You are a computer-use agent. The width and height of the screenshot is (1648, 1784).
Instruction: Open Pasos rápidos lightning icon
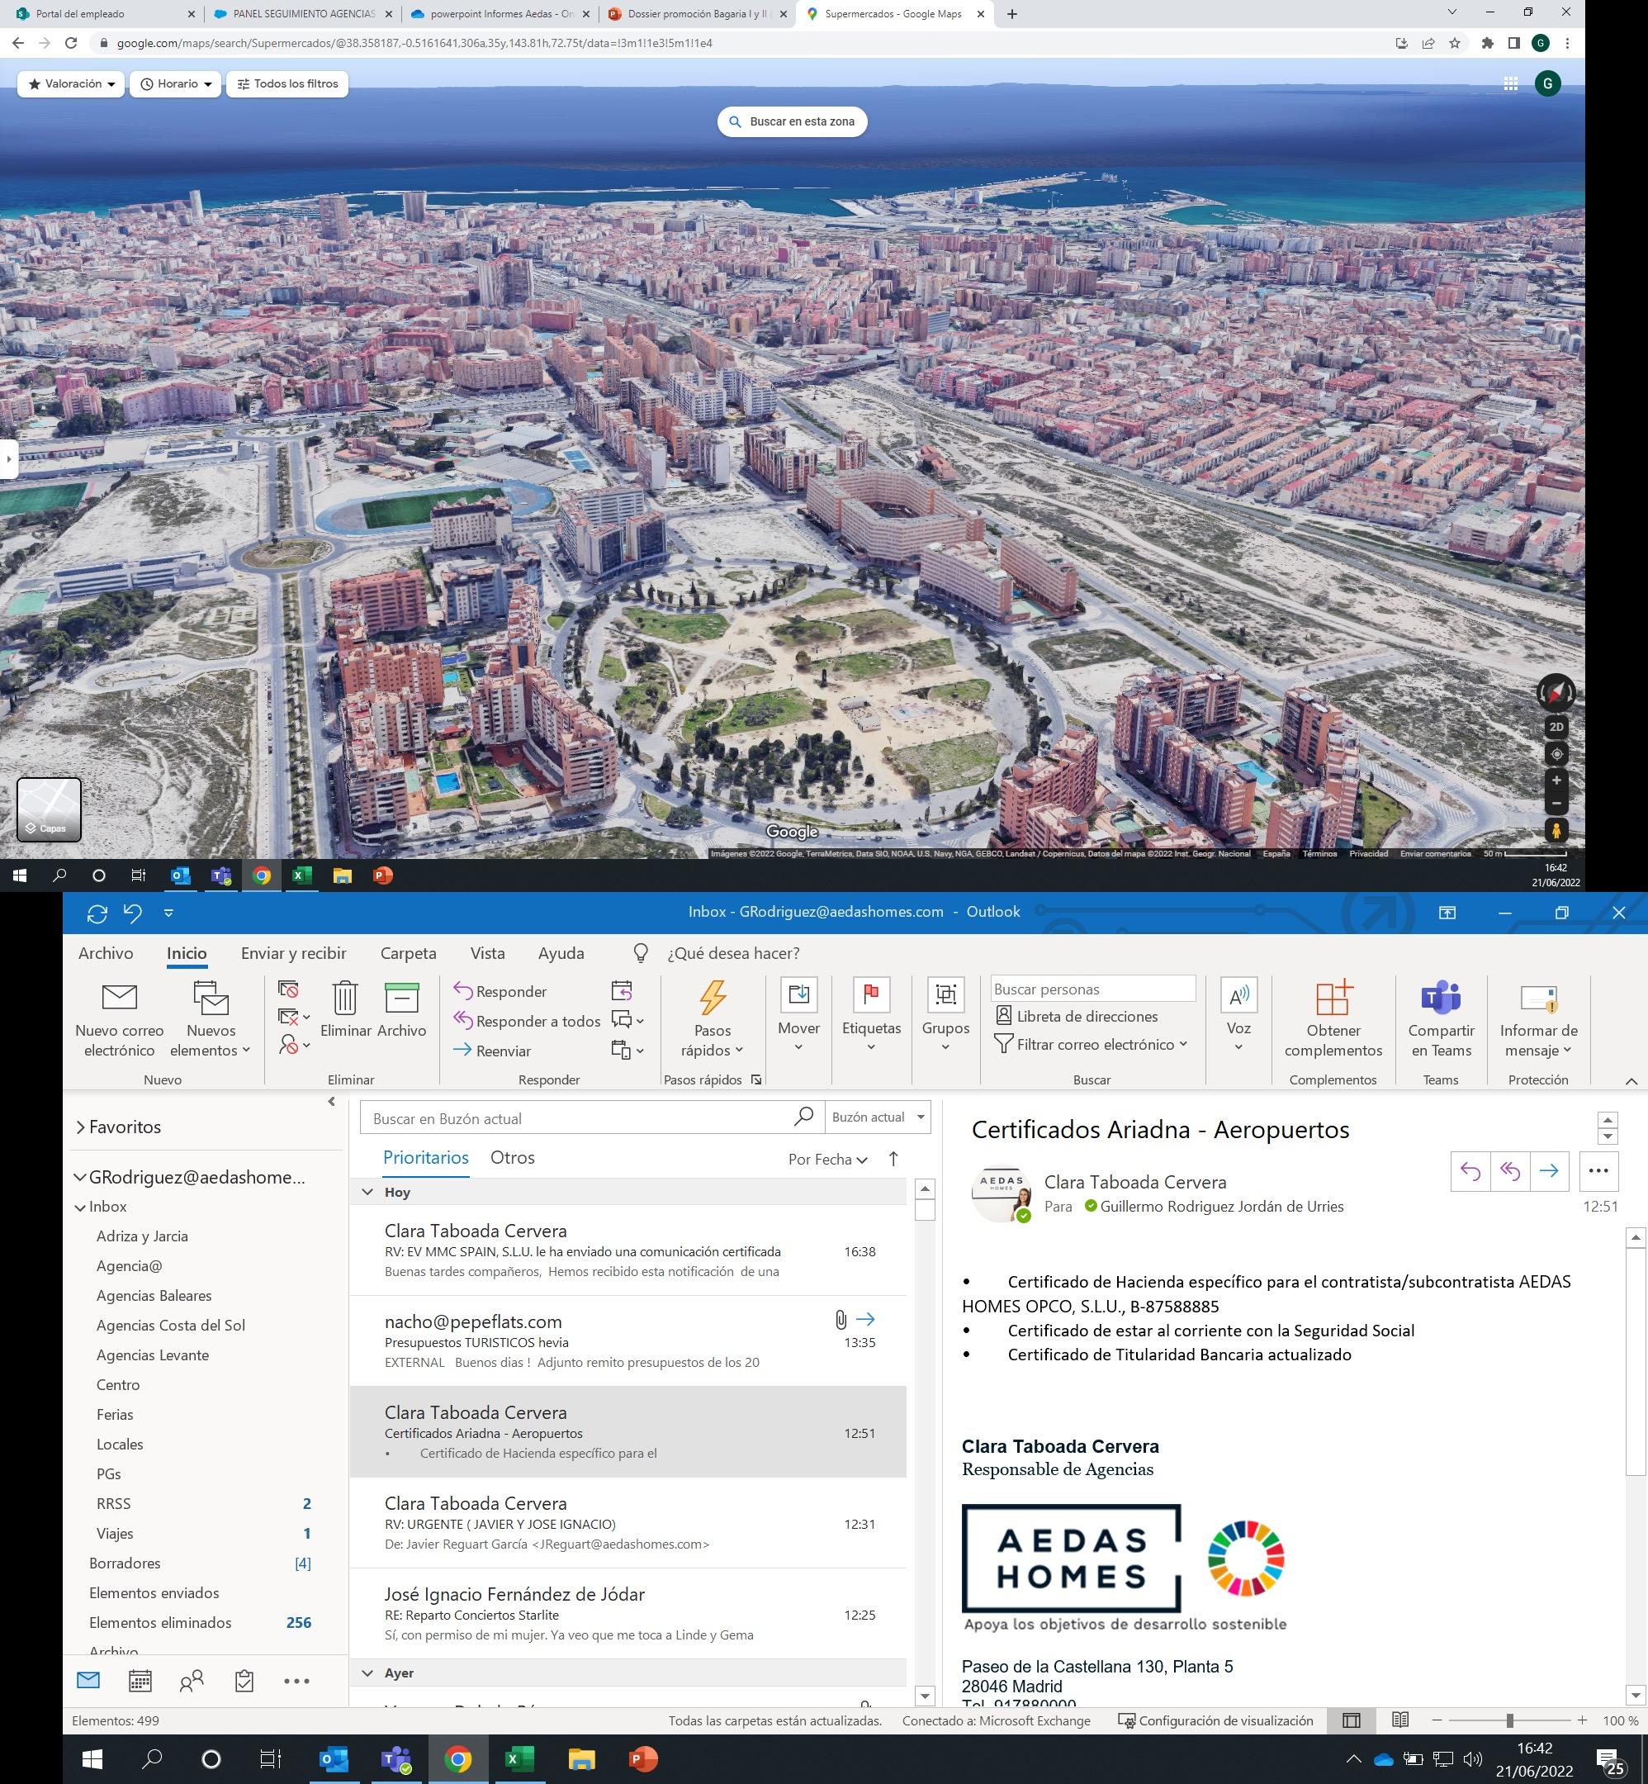tap(712, 999)
